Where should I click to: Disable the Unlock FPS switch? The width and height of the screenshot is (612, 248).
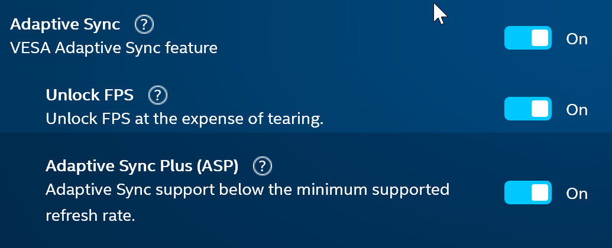(527, 109)
